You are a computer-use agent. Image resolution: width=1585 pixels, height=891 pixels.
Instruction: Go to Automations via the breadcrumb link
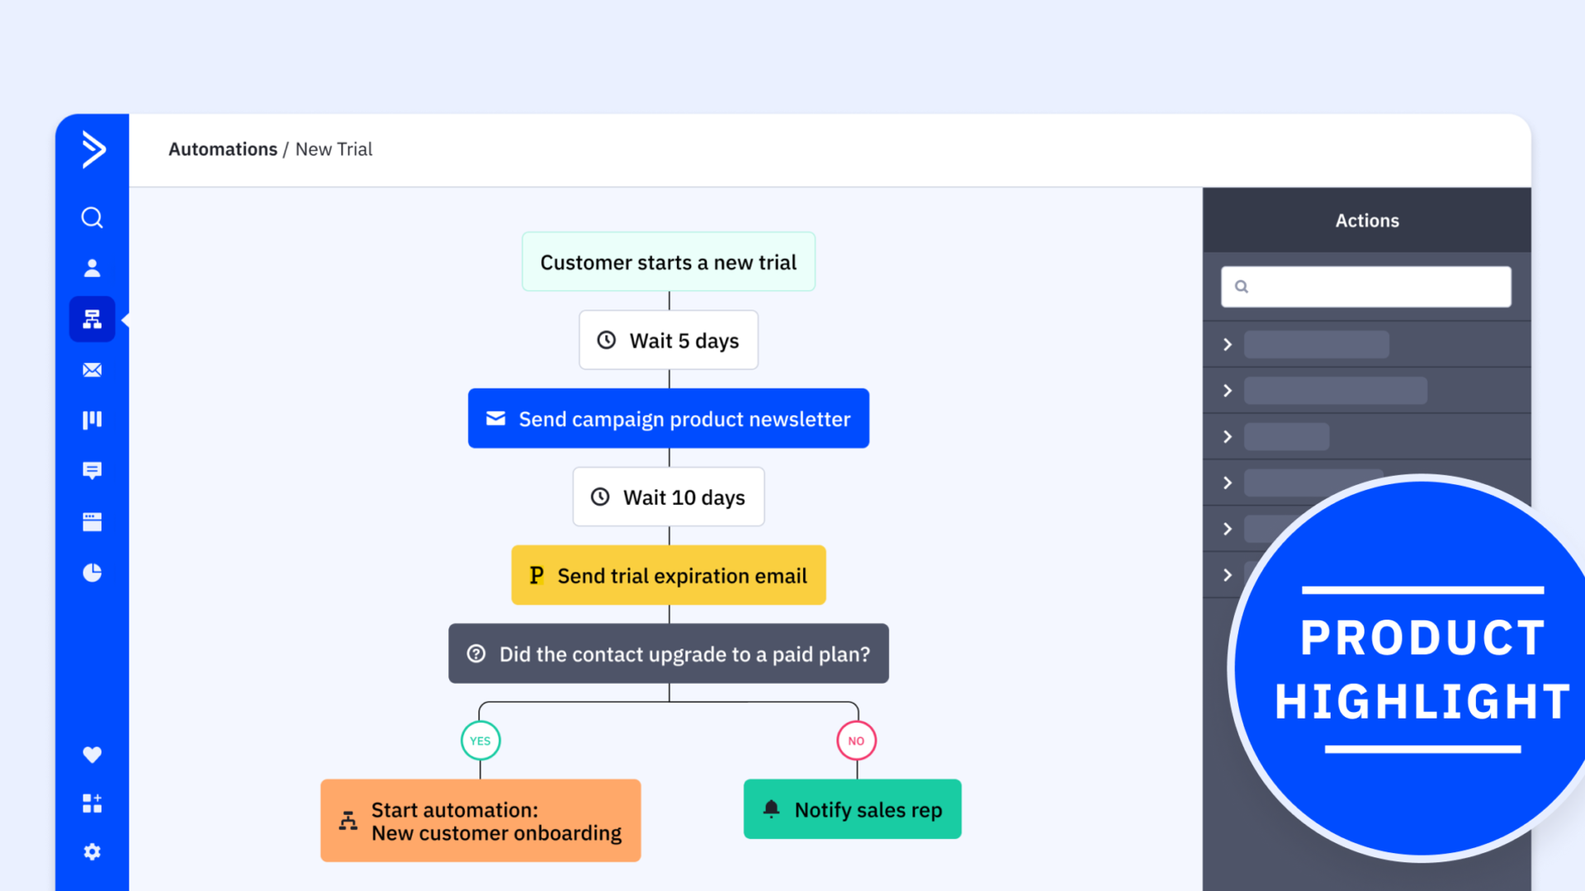[x=223, y=149]
